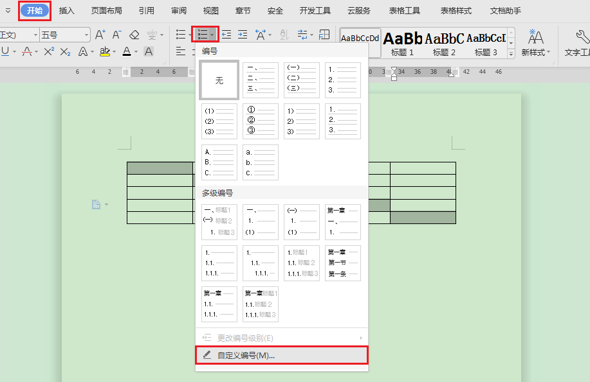The width and height of the screenshot is (590, 382).
Task: Click the table borders icon
Action: click(x=324, y=35)
